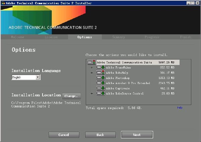The width and height of the screenshot is (201, 142).
Task: Click the 1953.13 MB size for Photoshop
Action: pyautogui.click(x=166, y=78)
